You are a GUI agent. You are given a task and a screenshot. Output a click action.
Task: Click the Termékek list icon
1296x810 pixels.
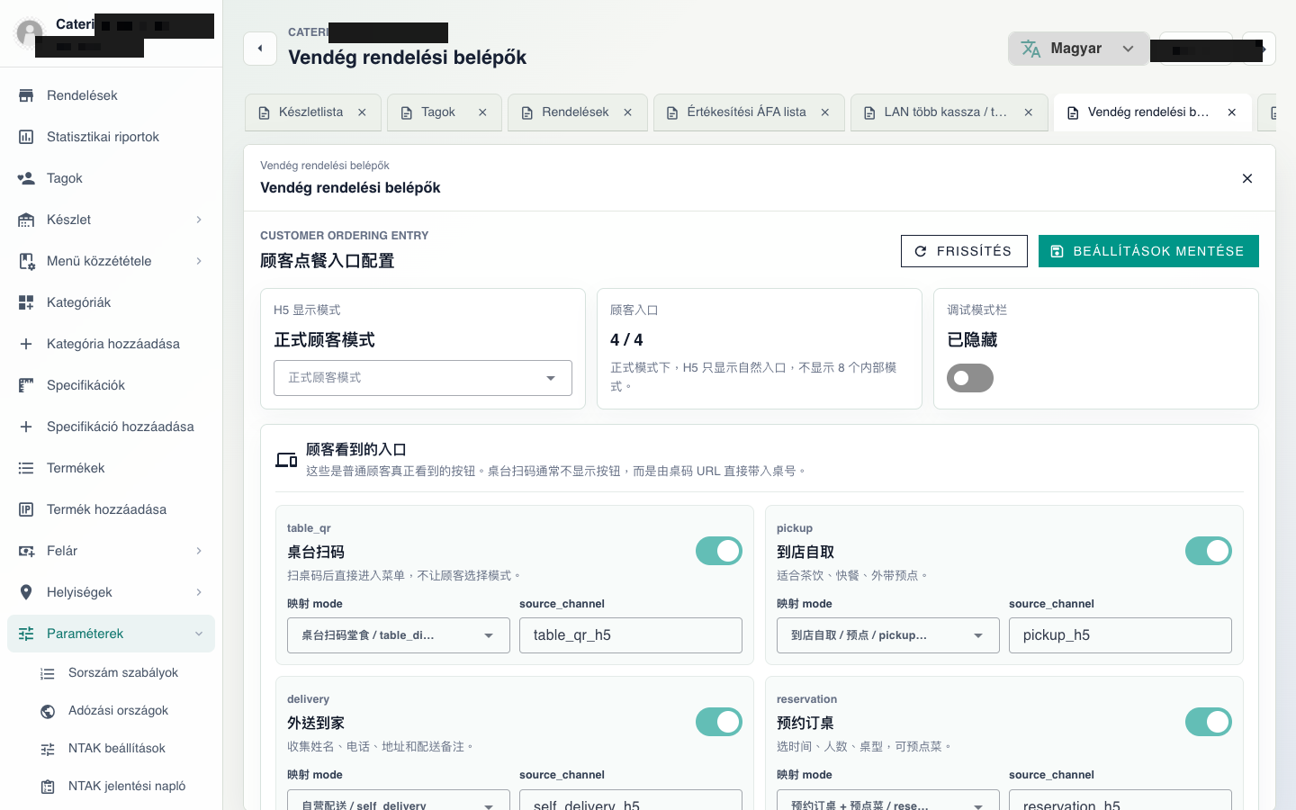pyautogui.click(x=26, y=468)
